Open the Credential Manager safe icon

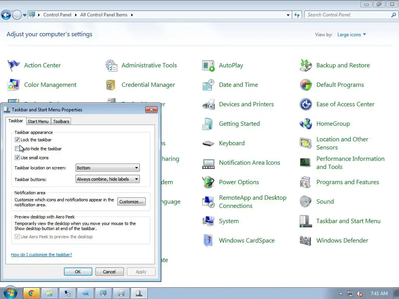pyautogui.click(x=111, y=85)
